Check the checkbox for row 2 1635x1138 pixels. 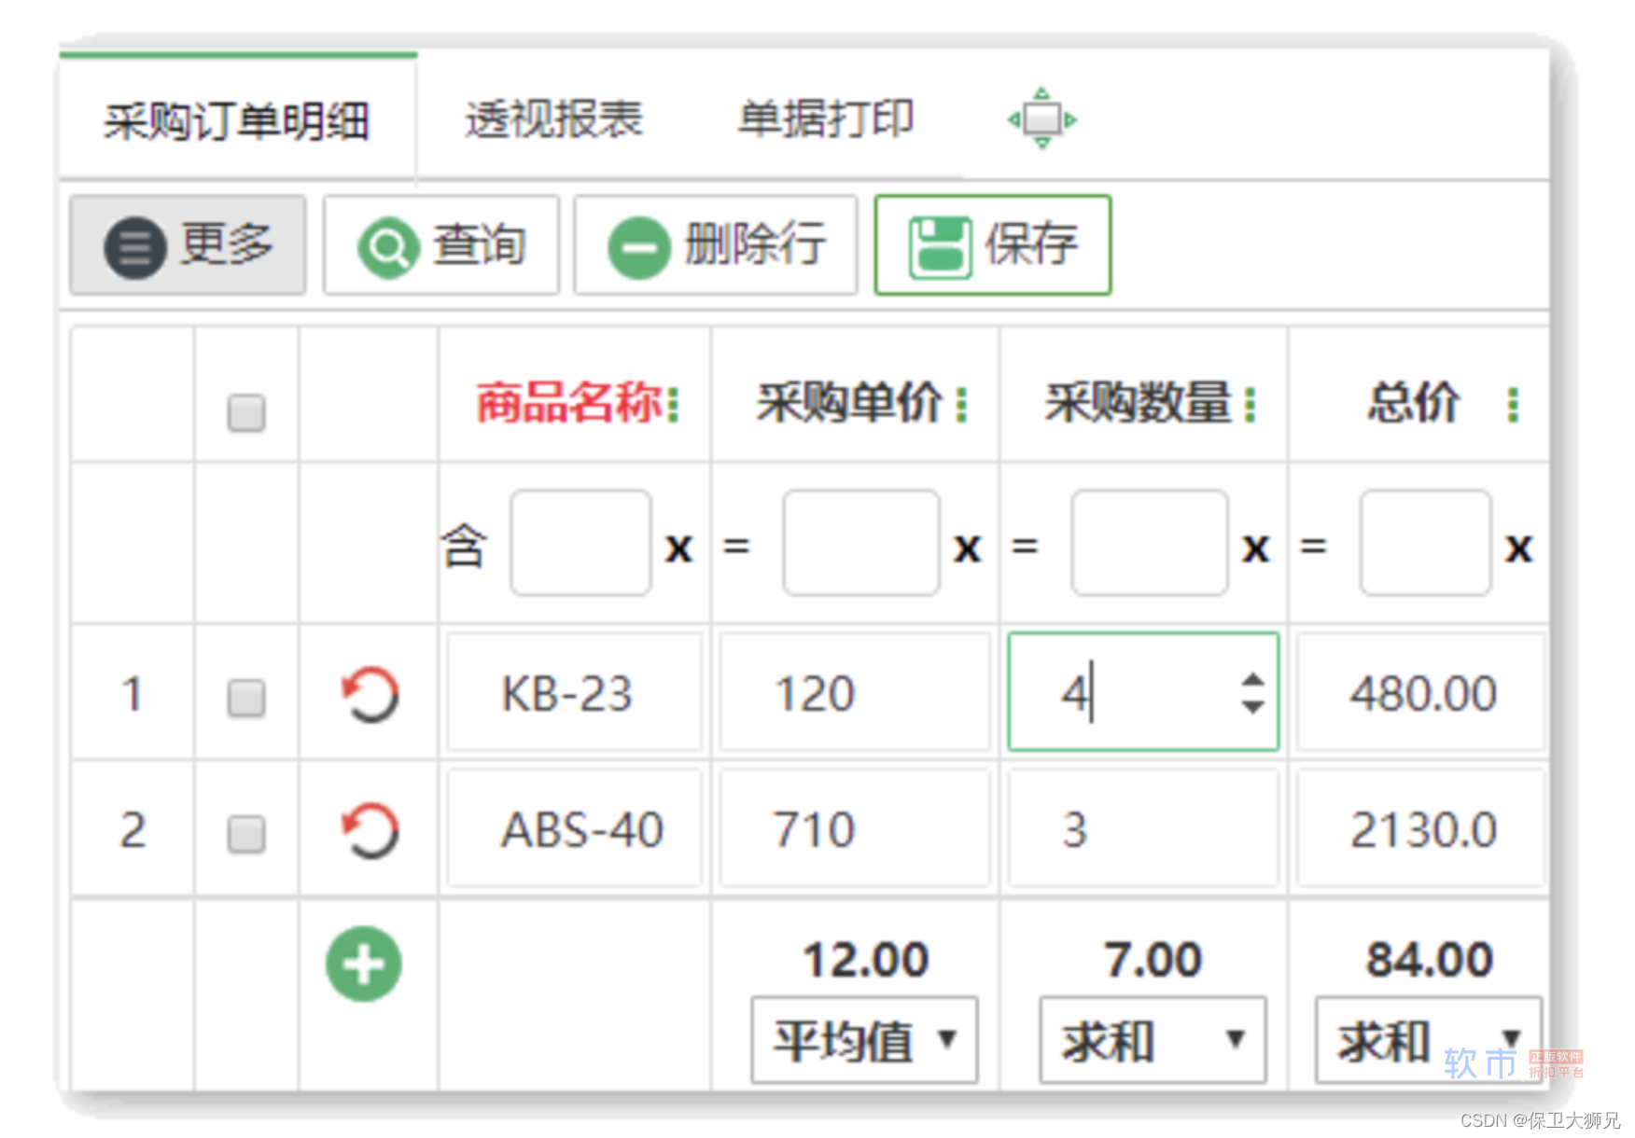pos(246,833)
